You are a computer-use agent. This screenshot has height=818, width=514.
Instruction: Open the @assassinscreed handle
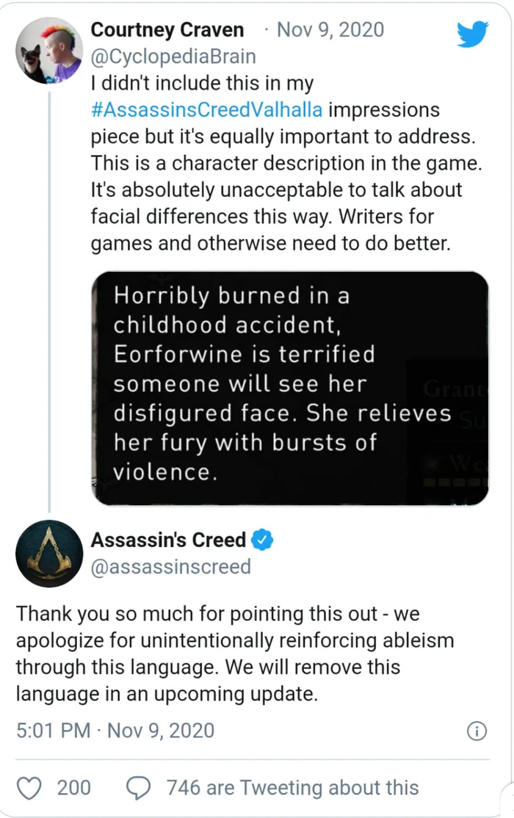[x=170, y=567]
